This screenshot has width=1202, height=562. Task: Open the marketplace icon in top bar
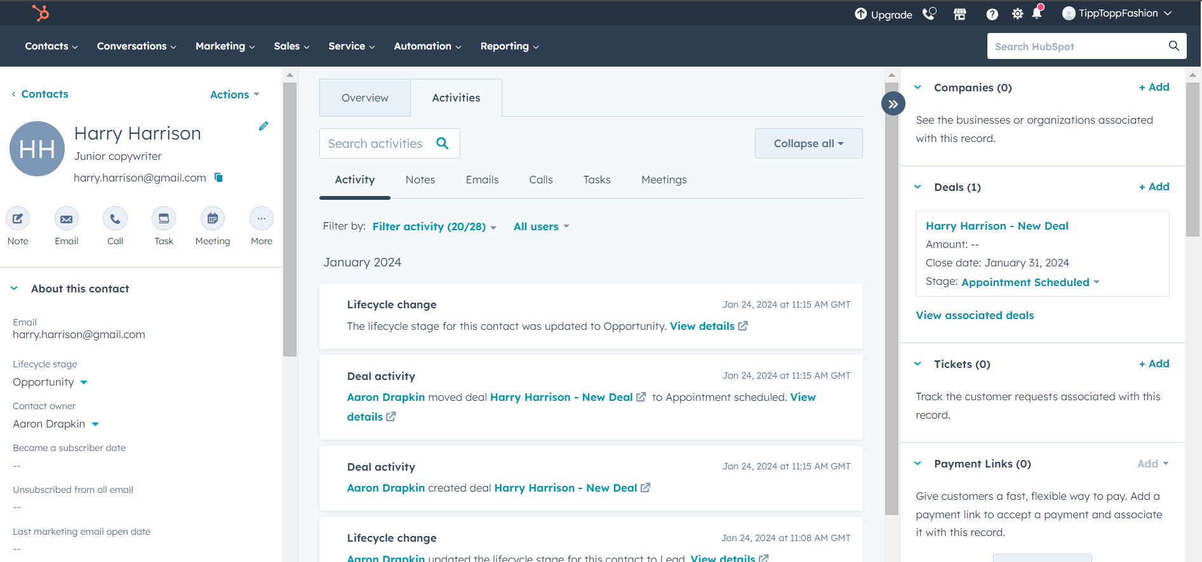click(x=959, y=14)
